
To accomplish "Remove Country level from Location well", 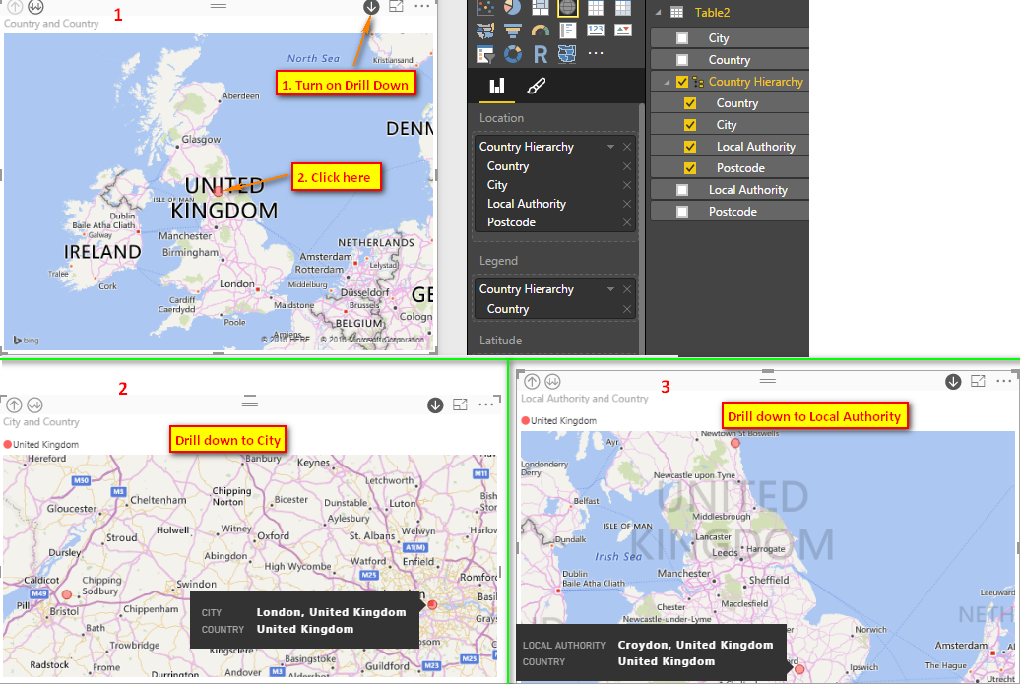I will [x=627, y=166].
